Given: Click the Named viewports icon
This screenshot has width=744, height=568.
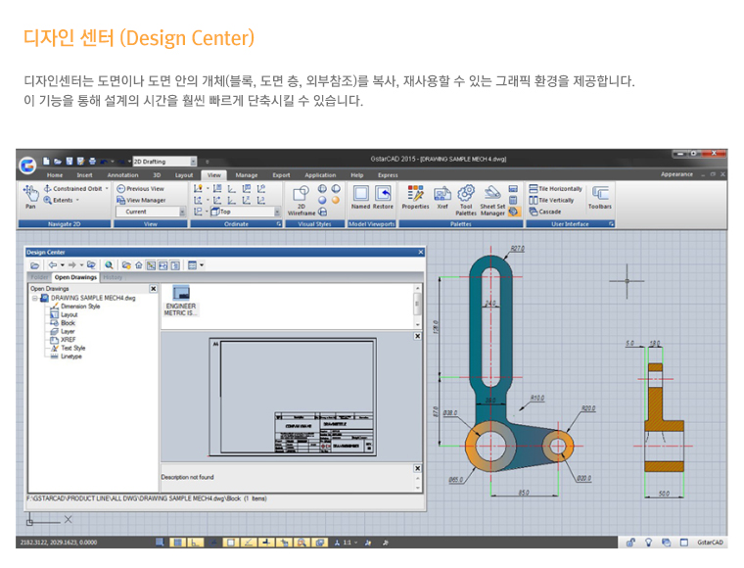Looking at the screenshot, I should [x=361, y=196].
